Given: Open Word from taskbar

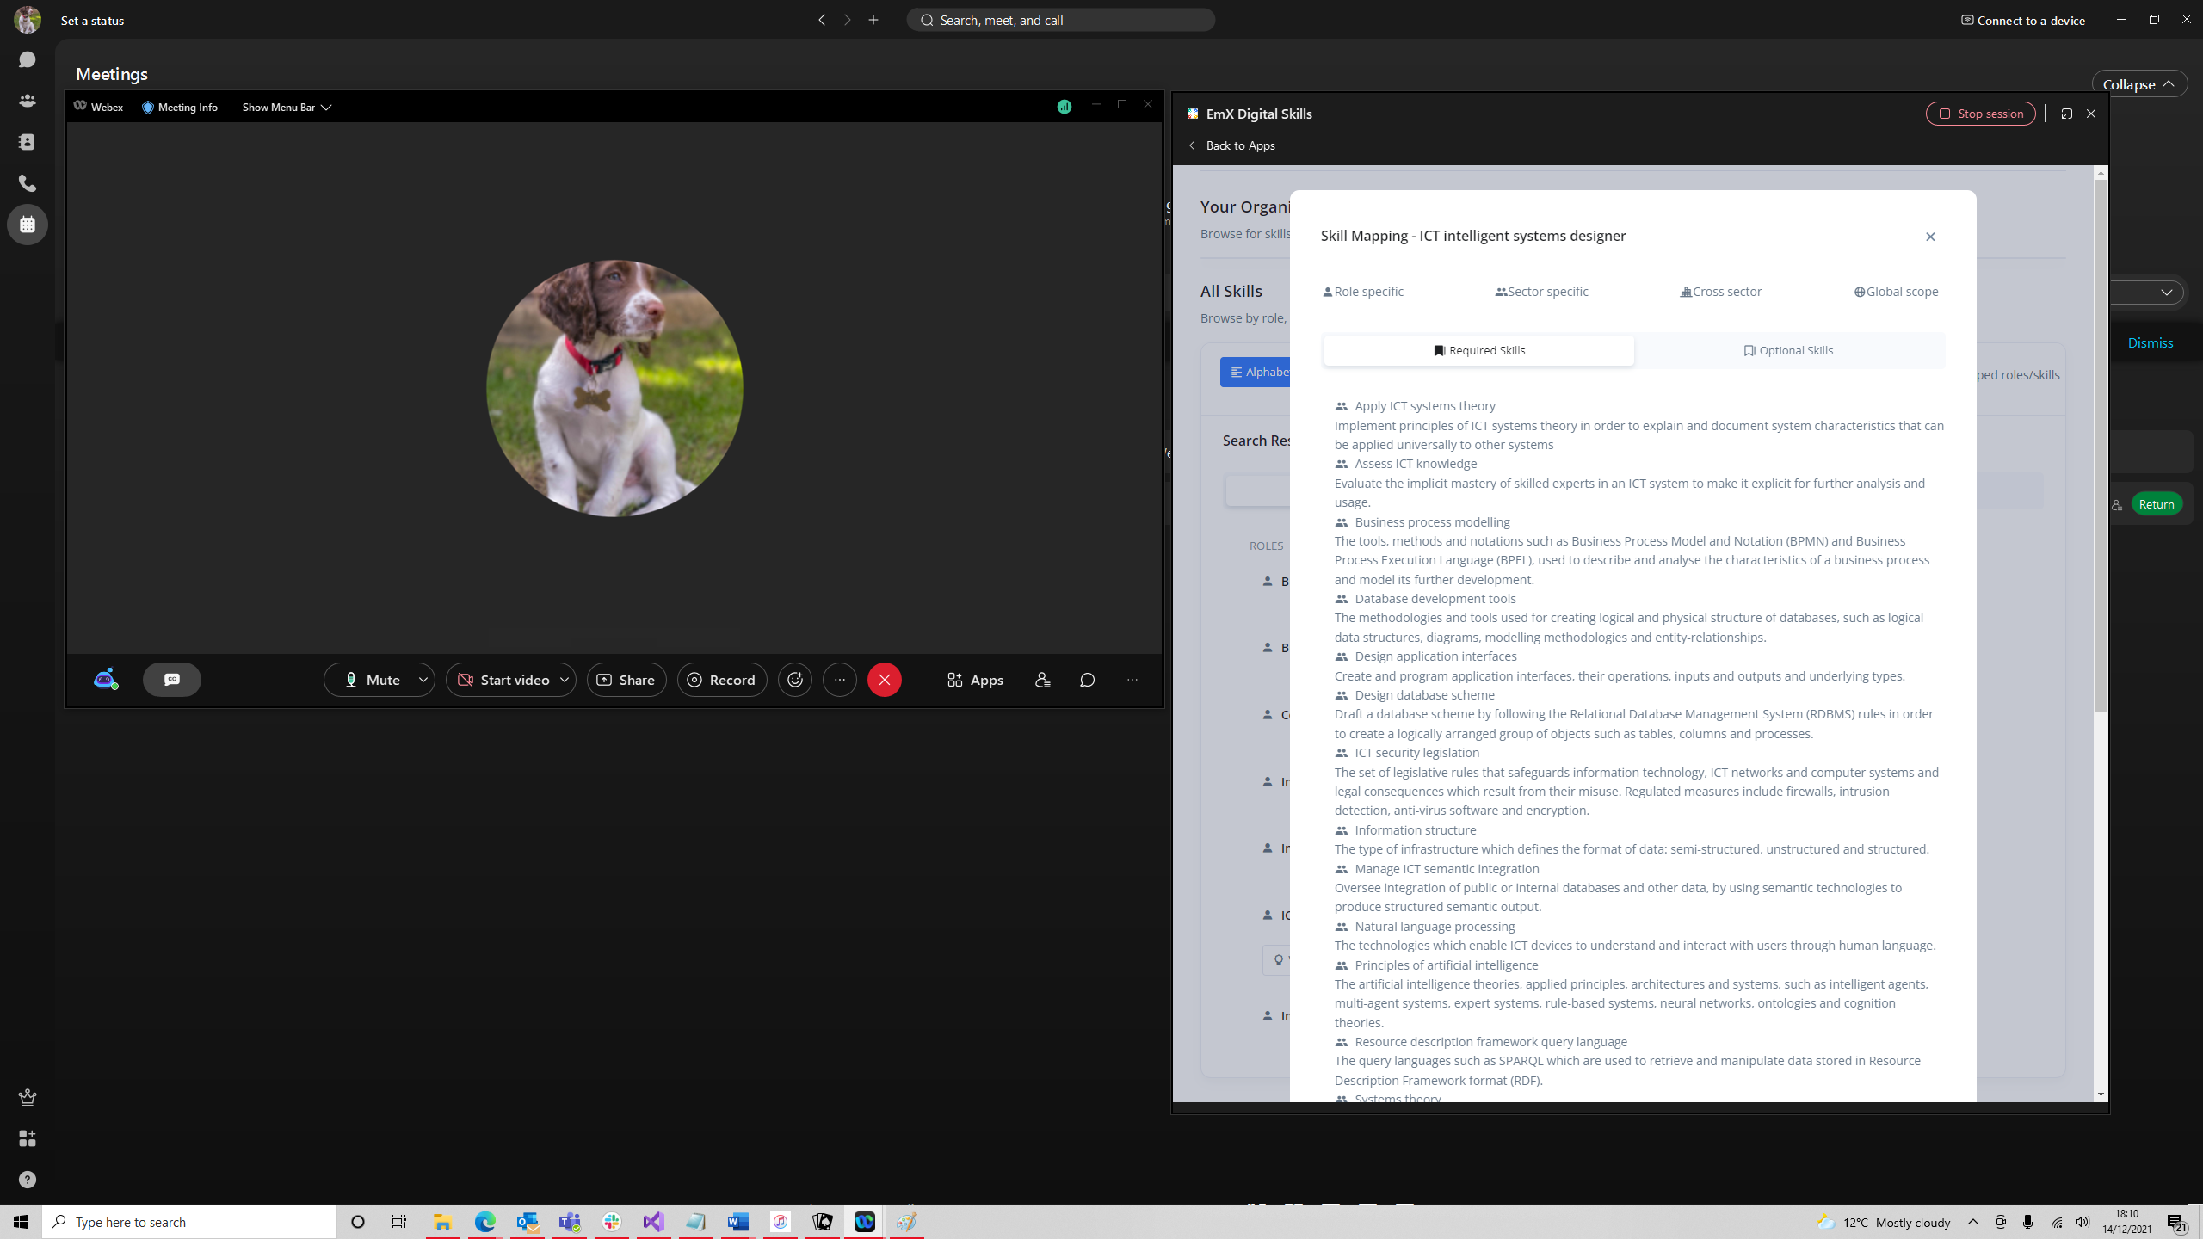Looking at the screenshot, I should coord(737,1222).
